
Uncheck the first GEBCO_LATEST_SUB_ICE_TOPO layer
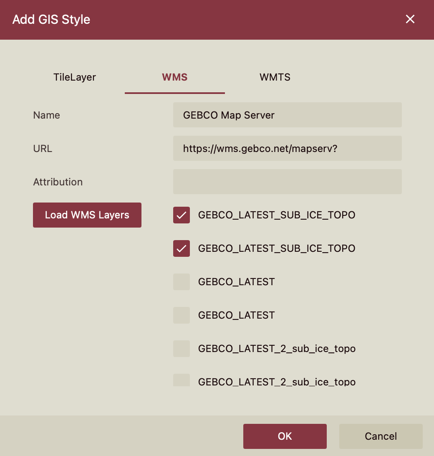coord(181,215)
